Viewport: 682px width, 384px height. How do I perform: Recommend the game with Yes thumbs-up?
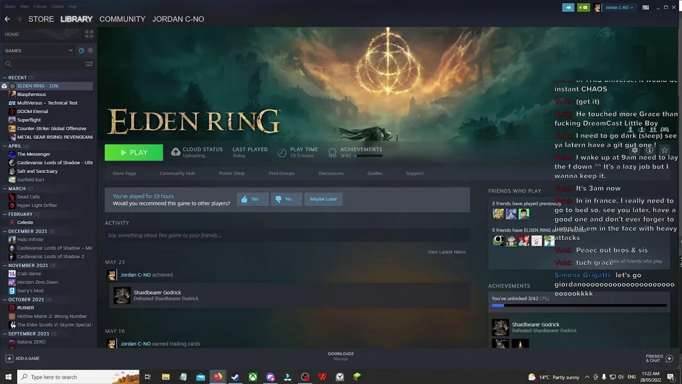pos(253,199)
